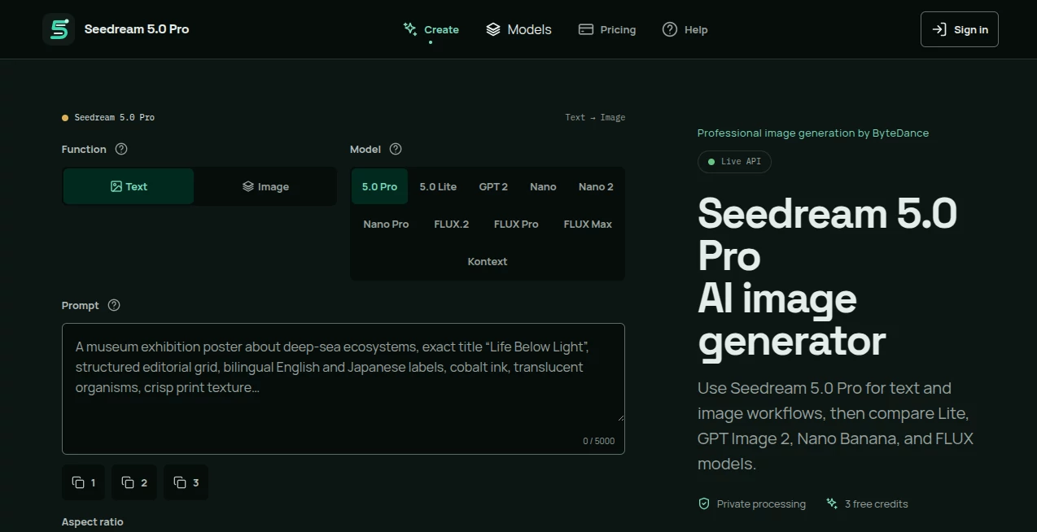Show help tooltip for Function

[x=121, y=149]
